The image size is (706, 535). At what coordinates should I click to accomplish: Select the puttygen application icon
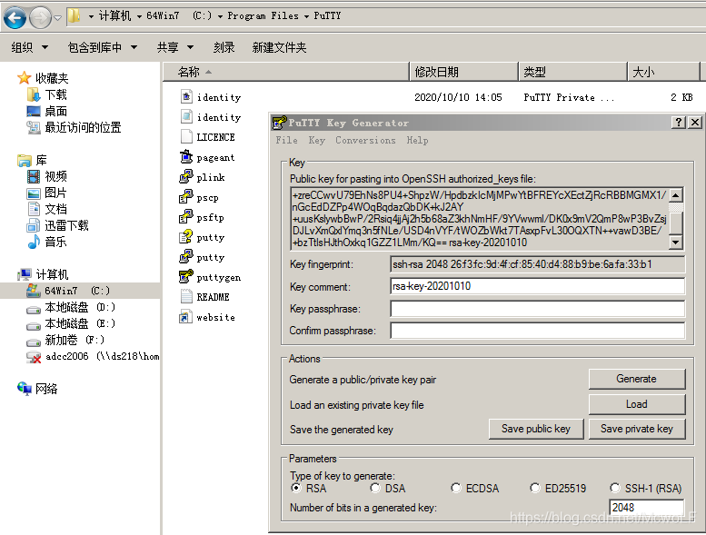[x=186, y=277]
